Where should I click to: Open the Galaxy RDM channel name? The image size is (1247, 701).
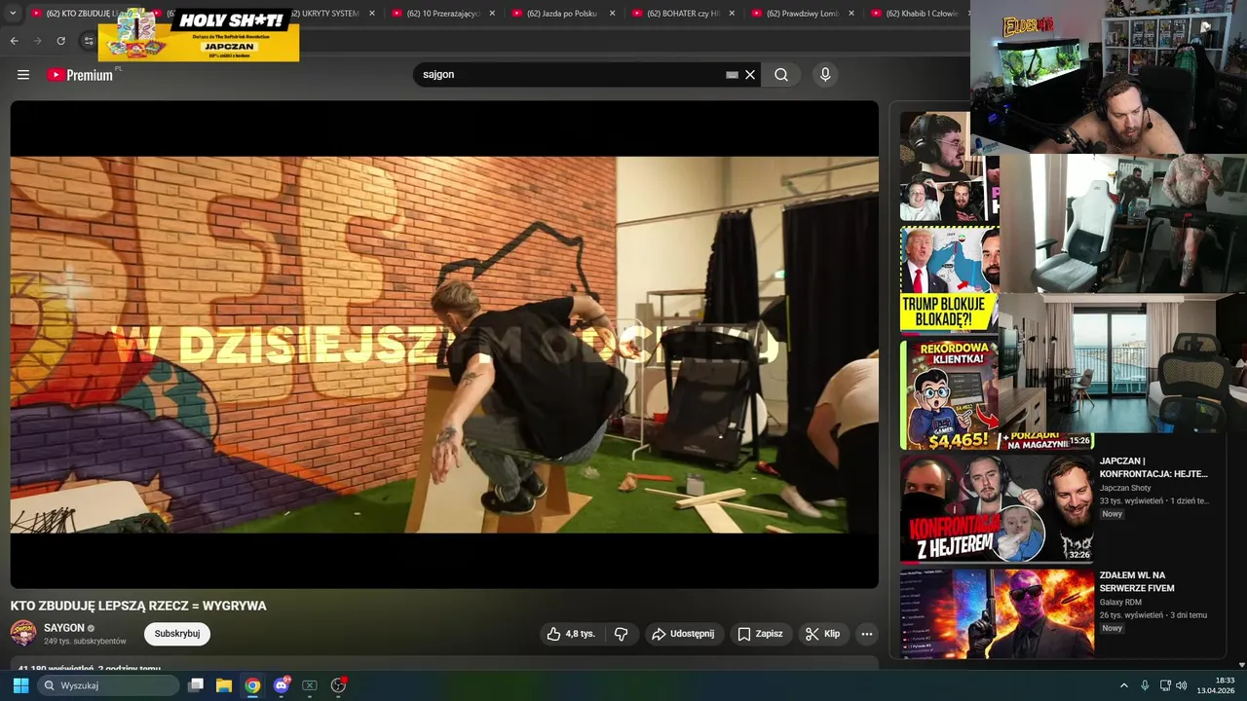pos(1120,603)
